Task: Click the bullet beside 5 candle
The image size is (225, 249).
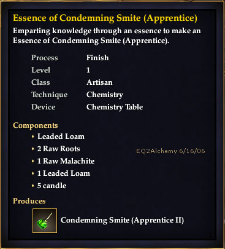Action: pos(32,186)
